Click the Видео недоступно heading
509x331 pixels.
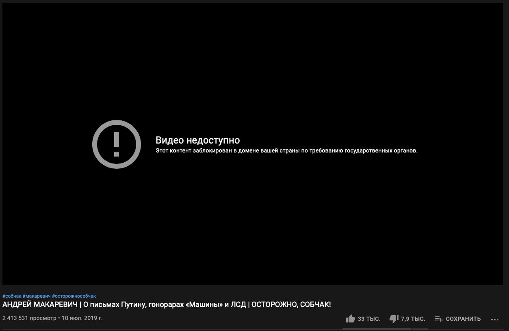[197, 140]
